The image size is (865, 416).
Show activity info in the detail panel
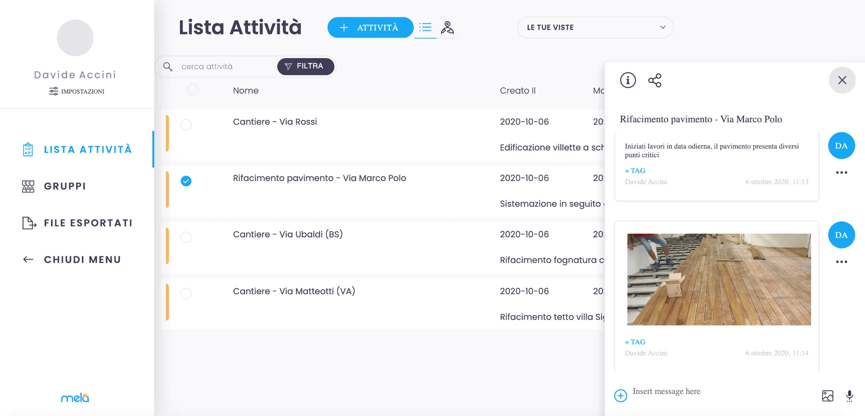(628, 80)
